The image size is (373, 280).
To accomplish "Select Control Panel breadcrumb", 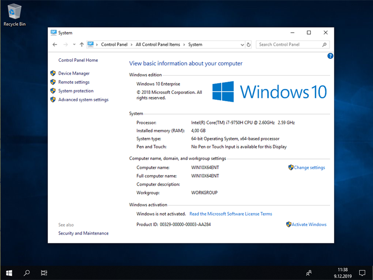I will click(x=114, y=44).
